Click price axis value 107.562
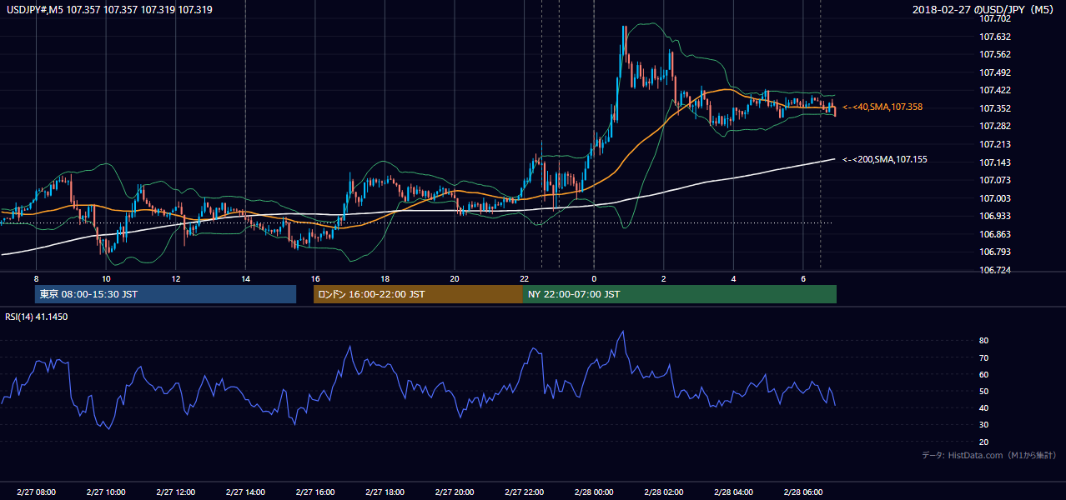Screen dimensions: 1066x500 tap(993, 54)
